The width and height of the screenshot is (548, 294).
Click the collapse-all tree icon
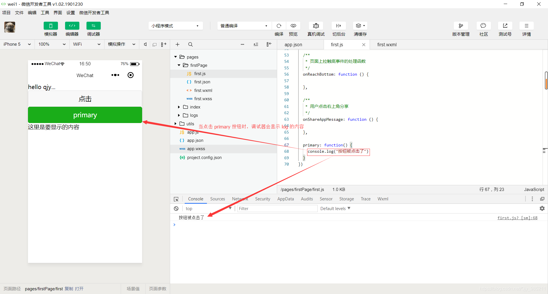[x=256, y=44]
